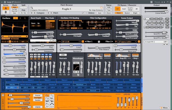
Task: Toggle Amp EG Digital/Analog mode
Action: coord(135,55)
